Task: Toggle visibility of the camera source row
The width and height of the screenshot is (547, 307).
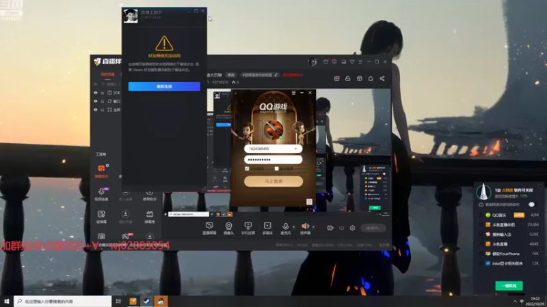Action: tap(96, 84)
